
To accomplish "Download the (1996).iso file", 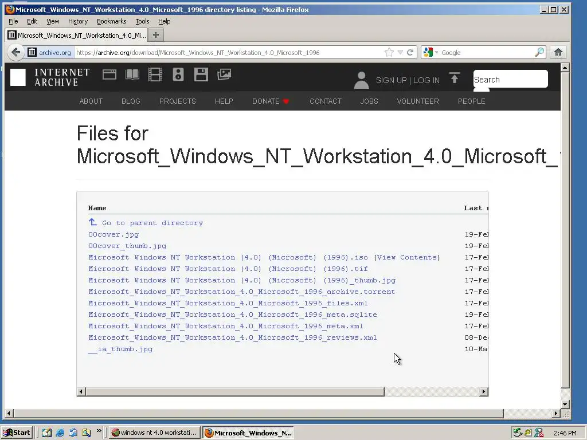I will click(x=228, y=257).
